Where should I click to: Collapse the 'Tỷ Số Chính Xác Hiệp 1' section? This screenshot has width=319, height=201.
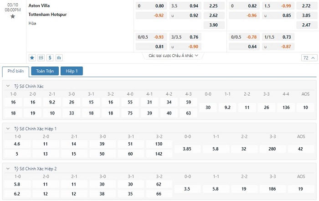tap(8, 129)
